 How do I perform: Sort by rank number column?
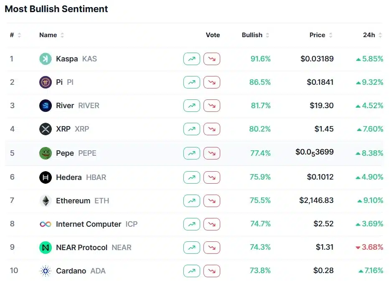(15, 35)
